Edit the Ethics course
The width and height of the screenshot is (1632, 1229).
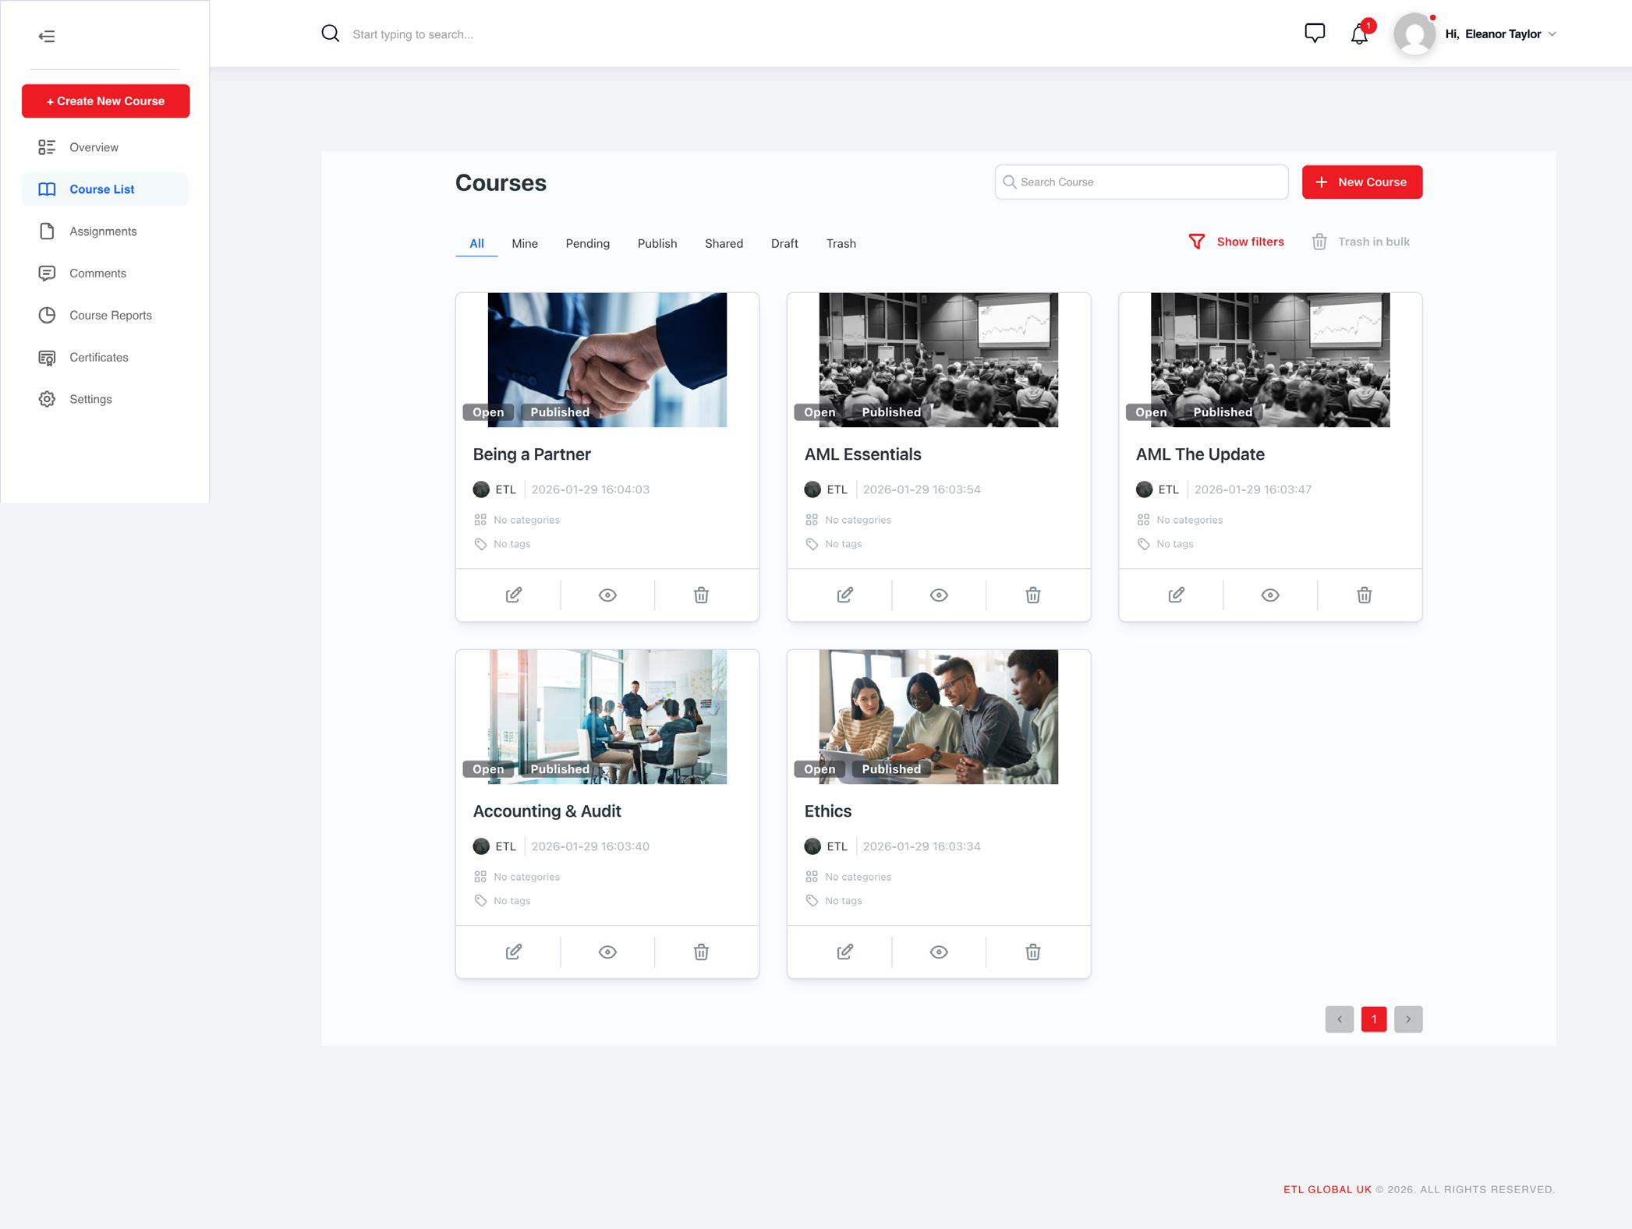pos(844,952)
